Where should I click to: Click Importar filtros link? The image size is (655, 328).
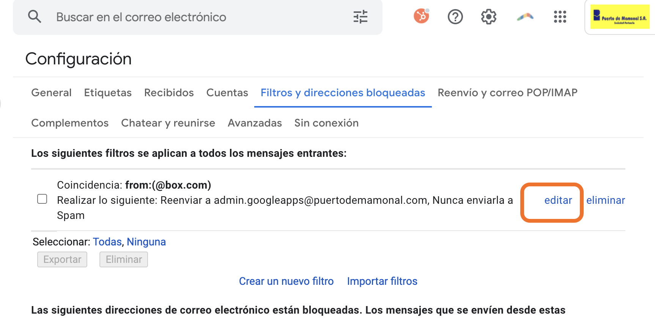click(x=382, y=281)
